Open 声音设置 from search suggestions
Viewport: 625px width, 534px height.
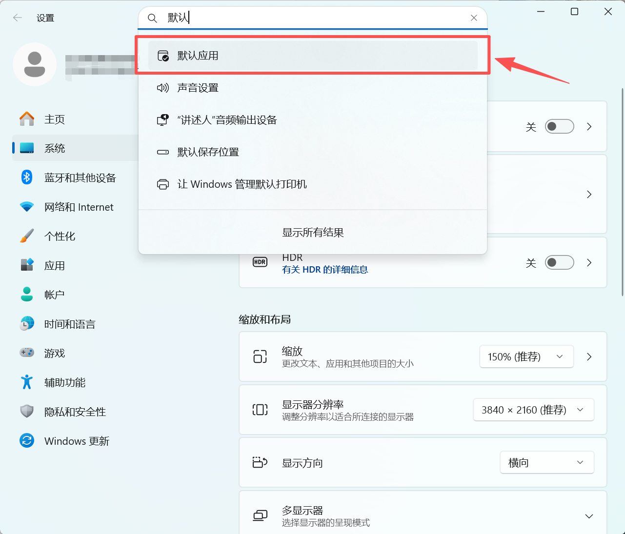coord(198,88)
